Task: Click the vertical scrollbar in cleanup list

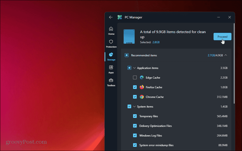Action: coord(234,63)
